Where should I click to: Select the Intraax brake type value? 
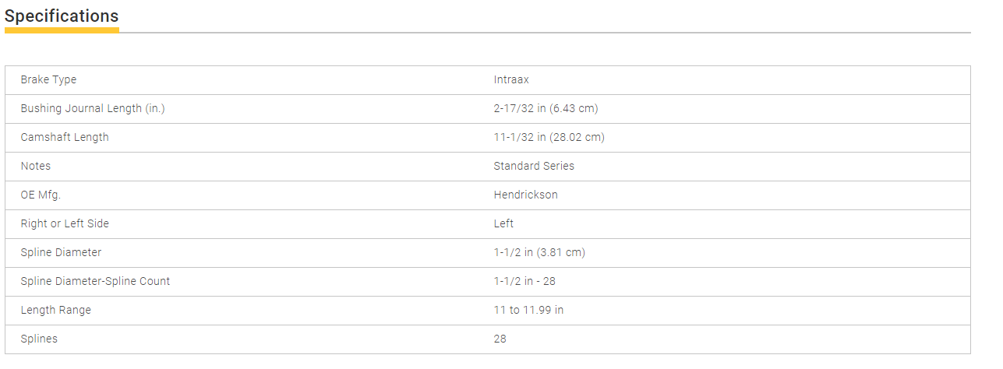click(511, 79)
